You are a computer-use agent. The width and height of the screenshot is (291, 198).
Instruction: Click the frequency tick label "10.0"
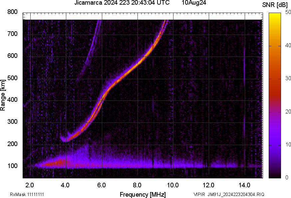click(173, 185)
